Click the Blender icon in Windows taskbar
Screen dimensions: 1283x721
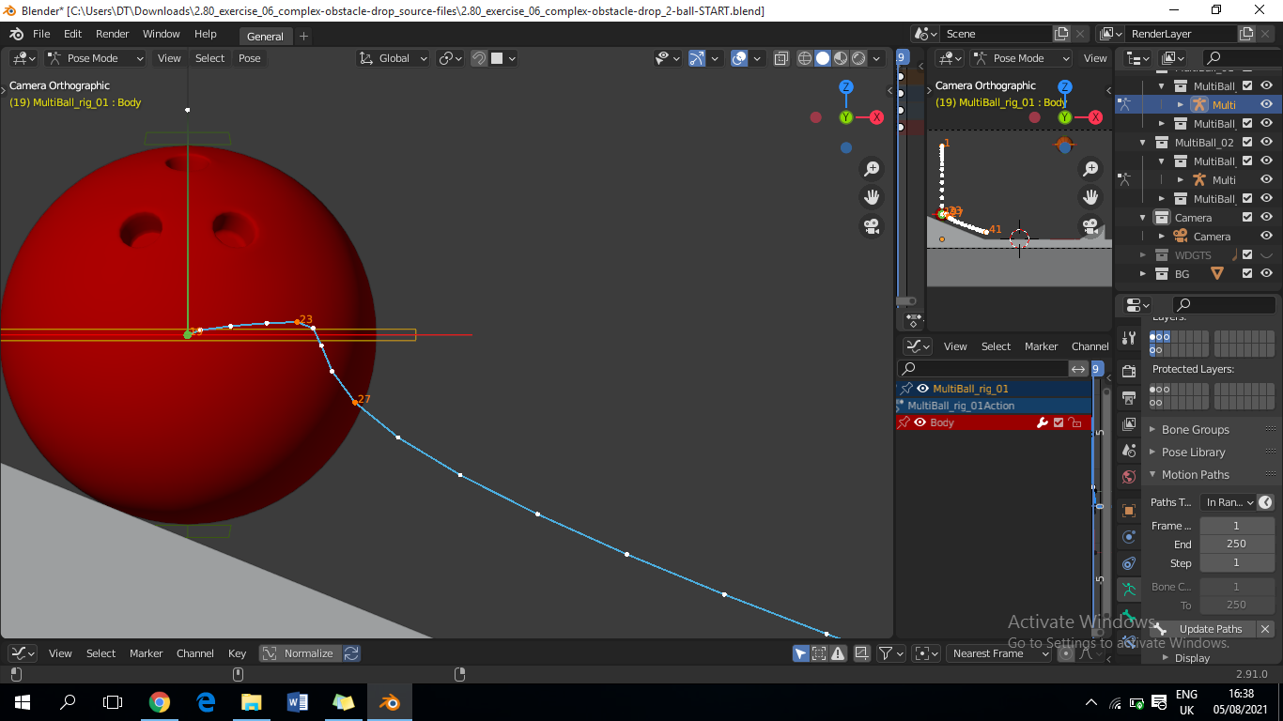pos(388,702)
